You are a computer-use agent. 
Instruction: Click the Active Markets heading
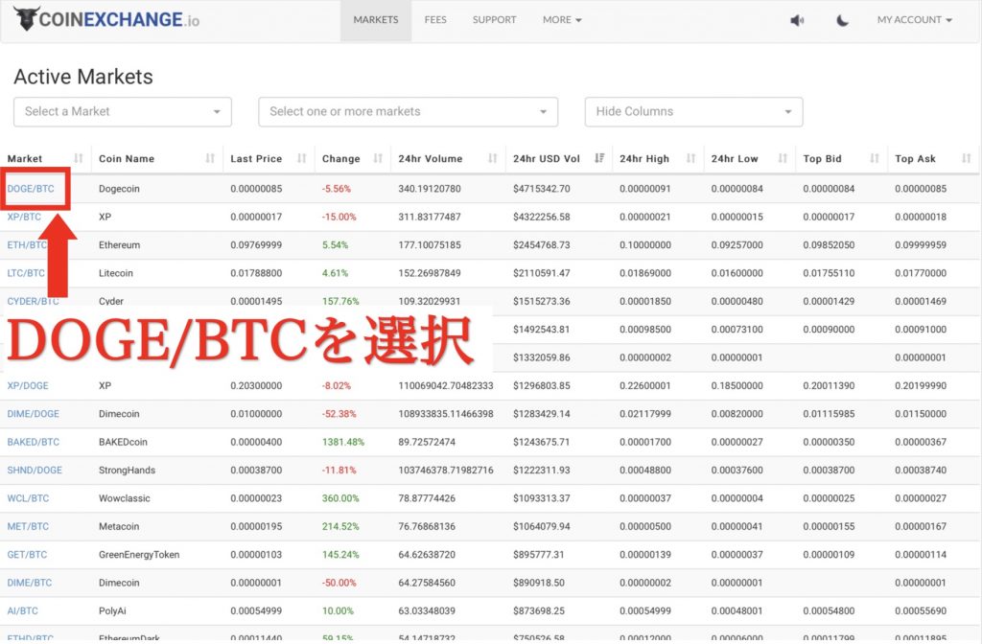(83, 77)
